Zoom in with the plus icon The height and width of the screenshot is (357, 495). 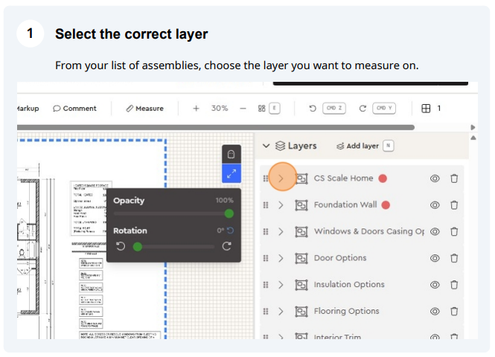pyautogui.click(x=196, y=109)
